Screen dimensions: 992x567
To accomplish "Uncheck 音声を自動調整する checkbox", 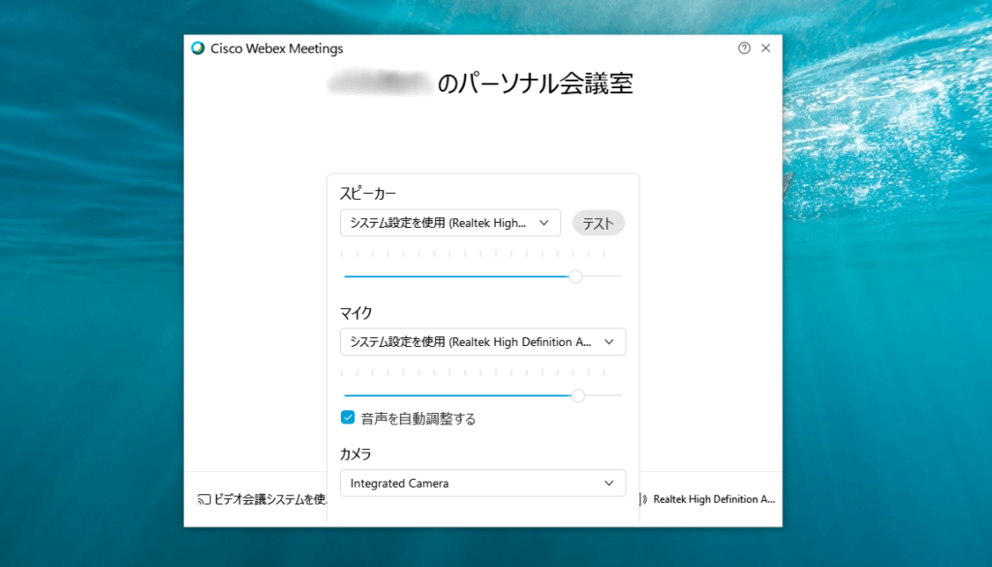I will coord(348,417).
